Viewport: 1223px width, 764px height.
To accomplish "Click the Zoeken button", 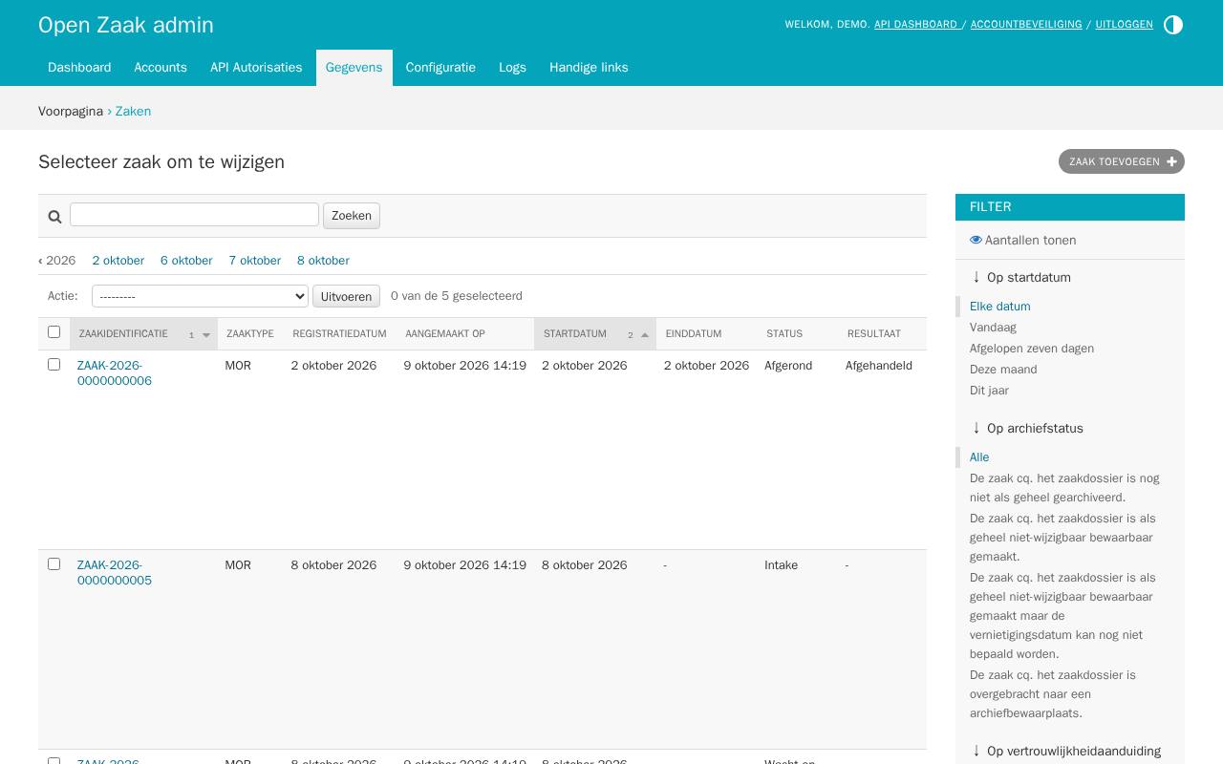I will [x=352, y=216].
